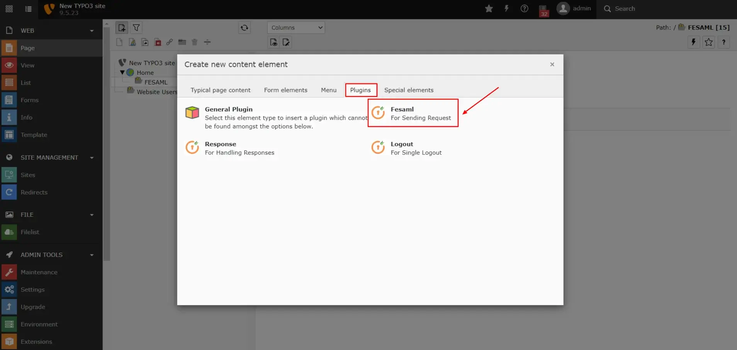737x350 pixels.
Task: Collapse the Home tree node
Action: [122, 72]
